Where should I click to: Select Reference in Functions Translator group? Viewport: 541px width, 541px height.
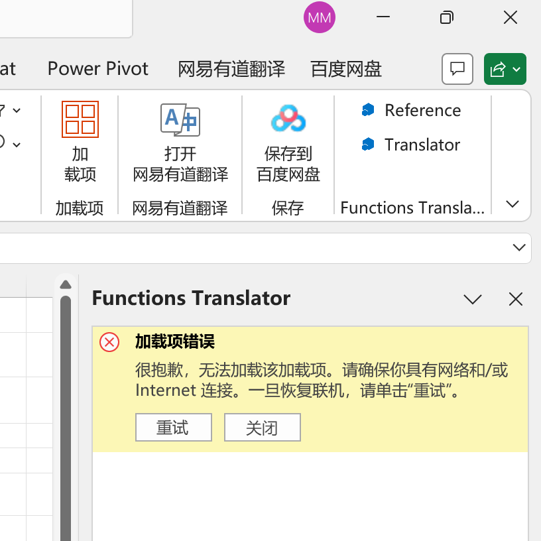point(411,110)
